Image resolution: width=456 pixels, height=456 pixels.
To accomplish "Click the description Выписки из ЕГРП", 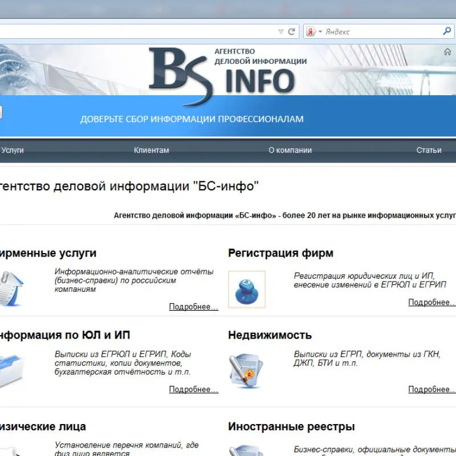I will click(367, 359).
